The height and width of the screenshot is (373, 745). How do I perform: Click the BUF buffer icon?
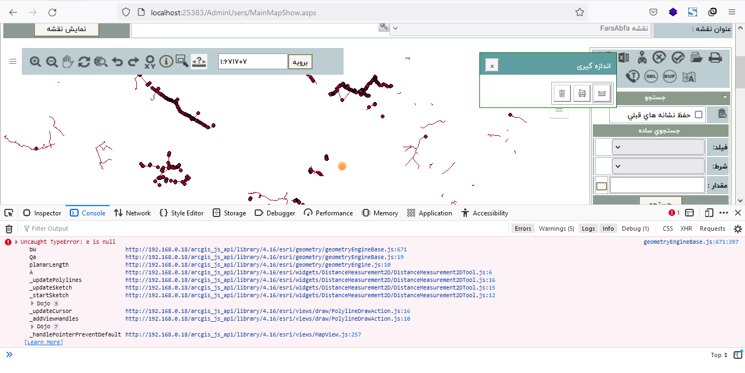pyautogui.click(x=670, y=76)
